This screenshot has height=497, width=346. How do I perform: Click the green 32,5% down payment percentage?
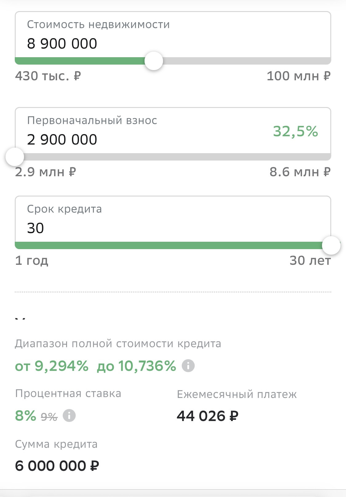[x=295, y=131]
